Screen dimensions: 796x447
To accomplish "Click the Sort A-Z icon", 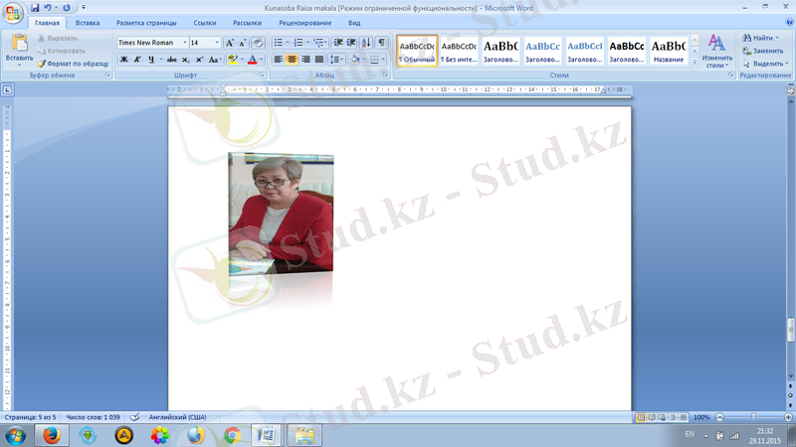I will point(367,43).
